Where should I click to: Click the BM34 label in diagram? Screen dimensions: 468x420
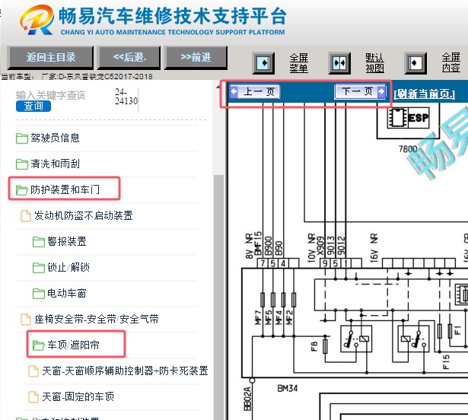click(288, 388)
